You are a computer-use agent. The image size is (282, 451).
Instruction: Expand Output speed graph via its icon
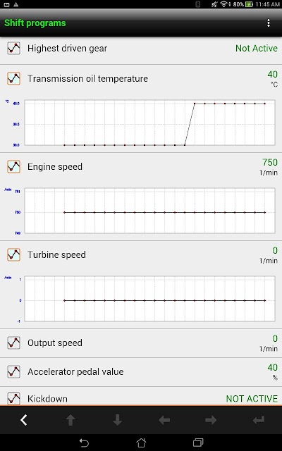(13, 343)
